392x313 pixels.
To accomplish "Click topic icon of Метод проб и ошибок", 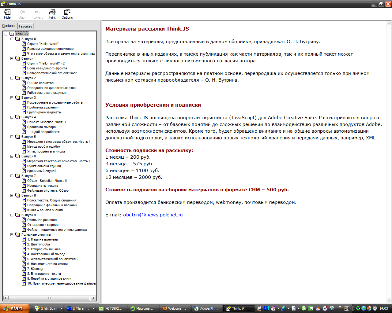I will (24, 146).
